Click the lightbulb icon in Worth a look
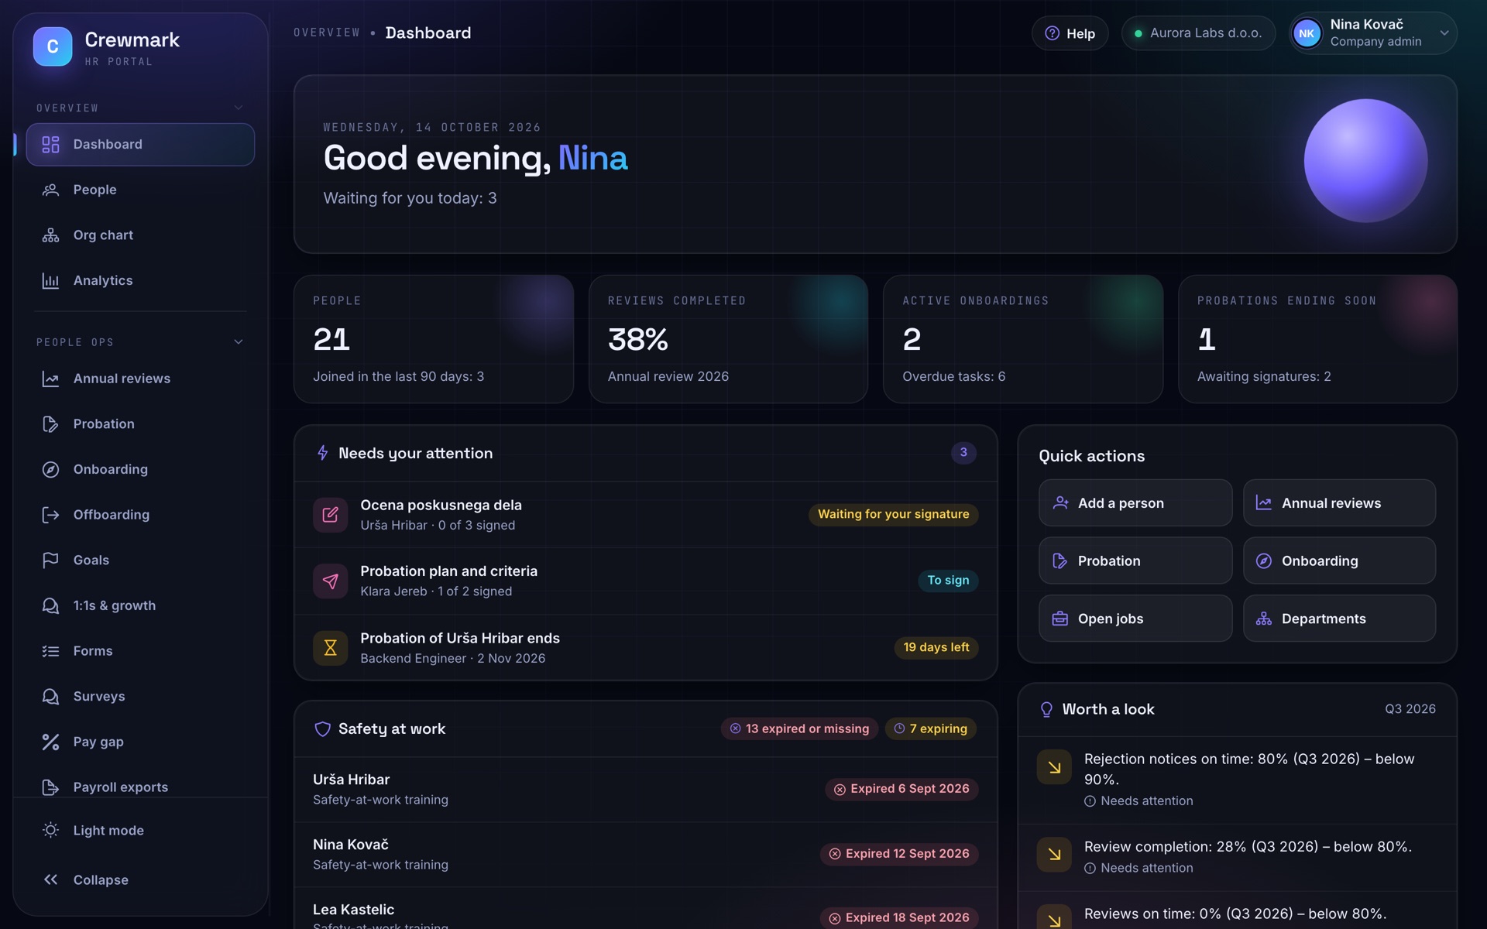 tap(1046, 709)
